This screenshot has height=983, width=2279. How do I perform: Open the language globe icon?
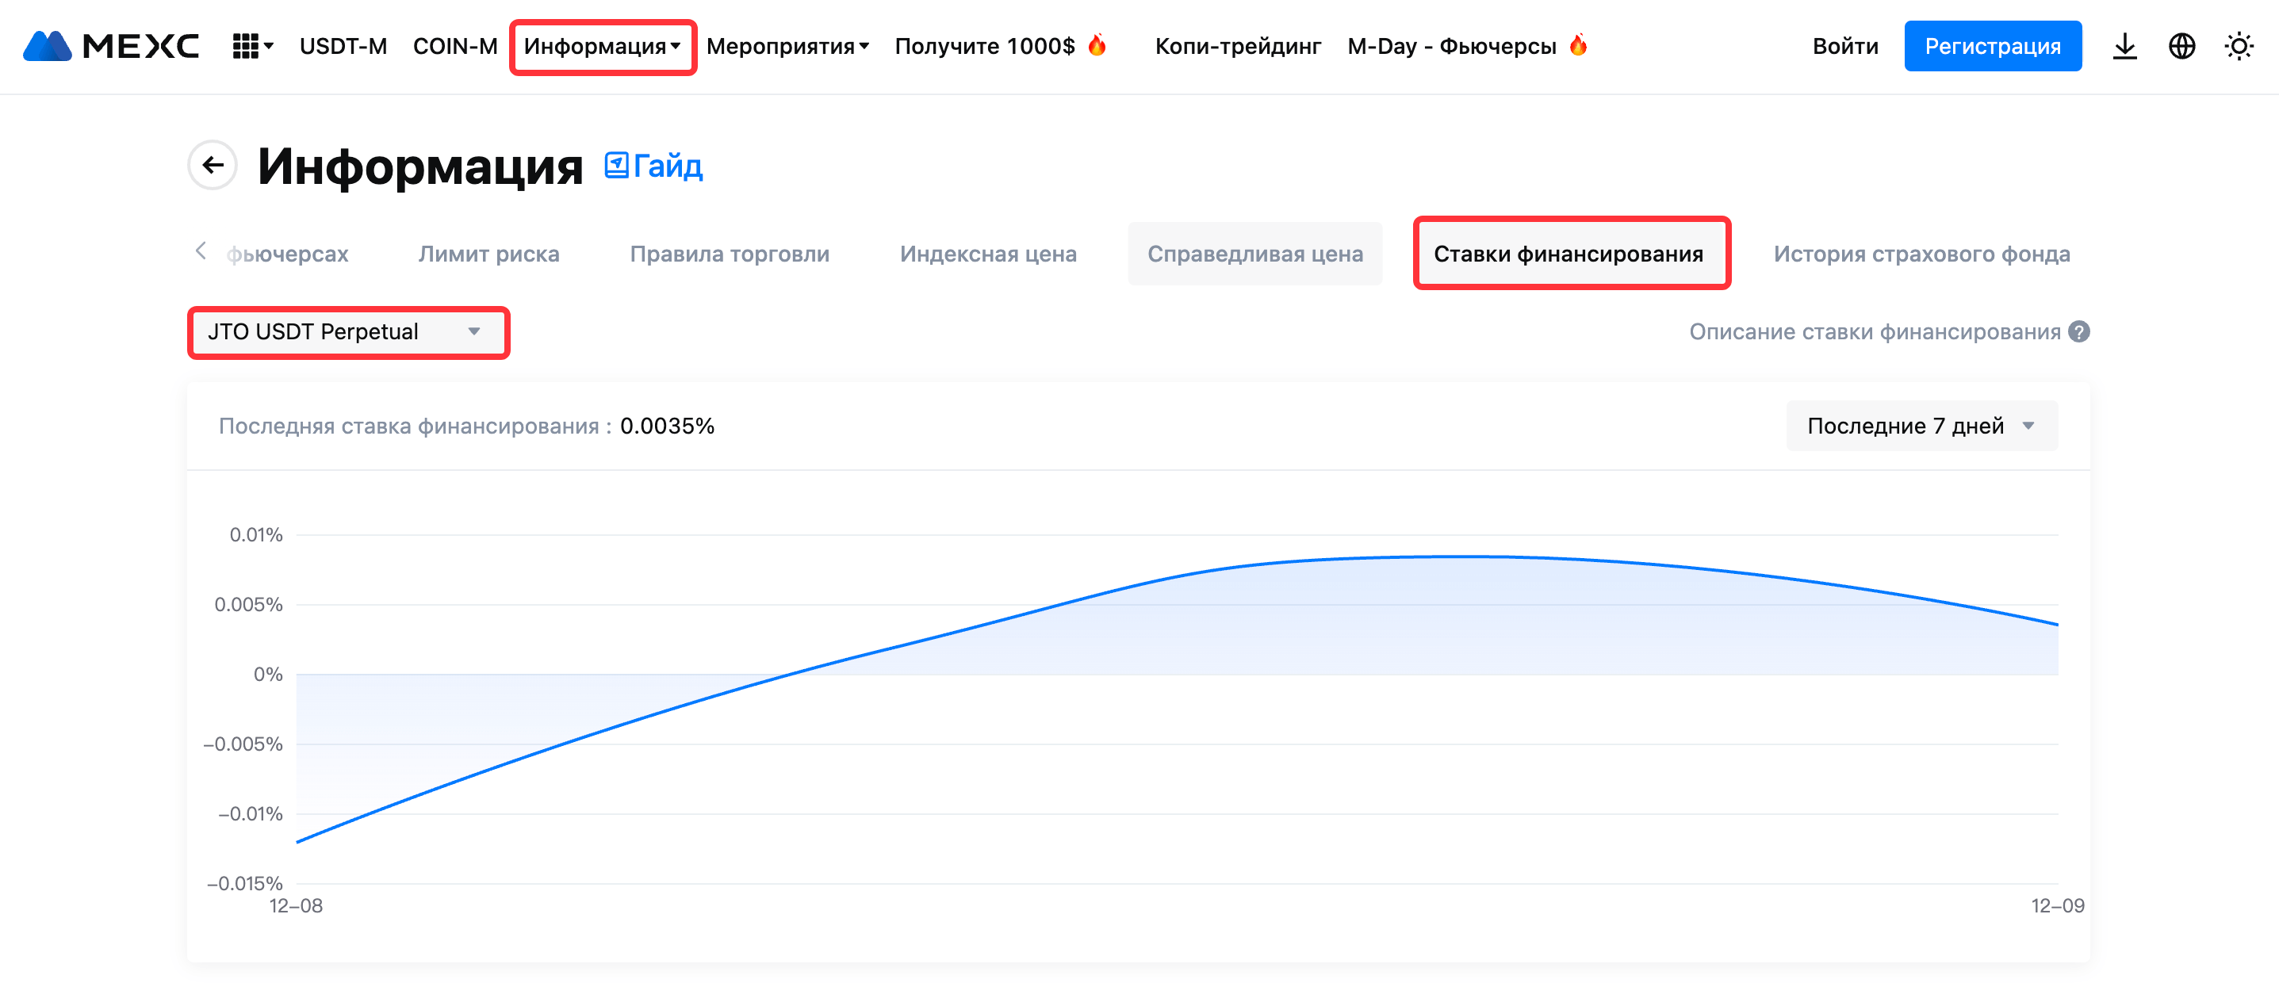tap(2181, 46)
